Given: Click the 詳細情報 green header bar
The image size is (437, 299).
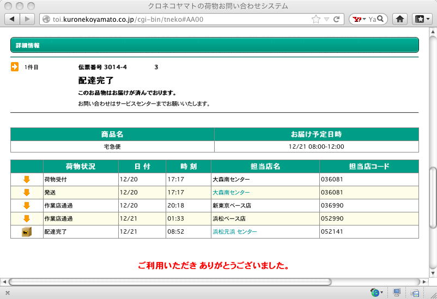Looking at the screenshot, I should click(215, 45).
